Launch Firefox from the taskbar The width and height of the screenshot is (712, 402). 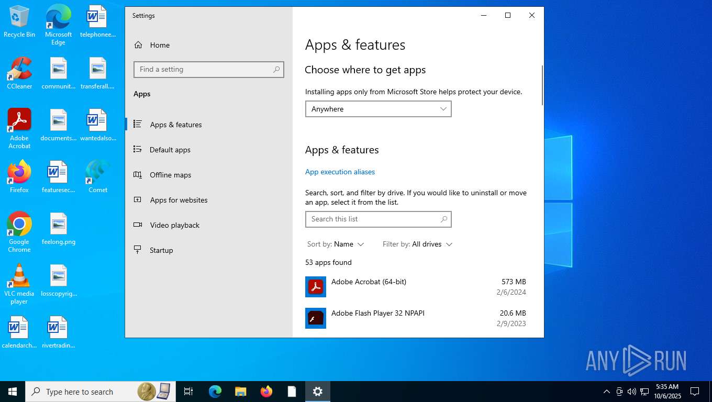pyautogui.click(x=266, y=392)
